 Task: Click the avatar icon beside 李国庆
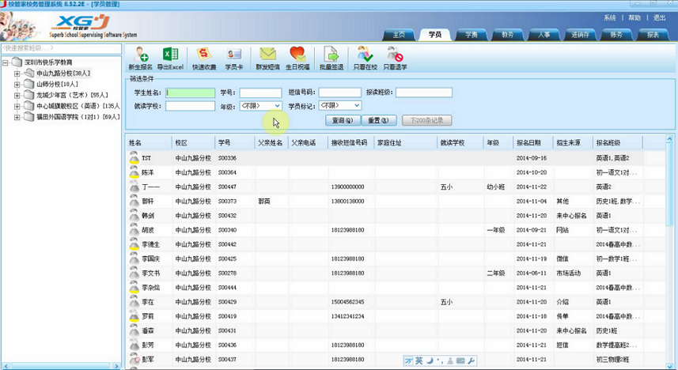[x=134, y=259]
